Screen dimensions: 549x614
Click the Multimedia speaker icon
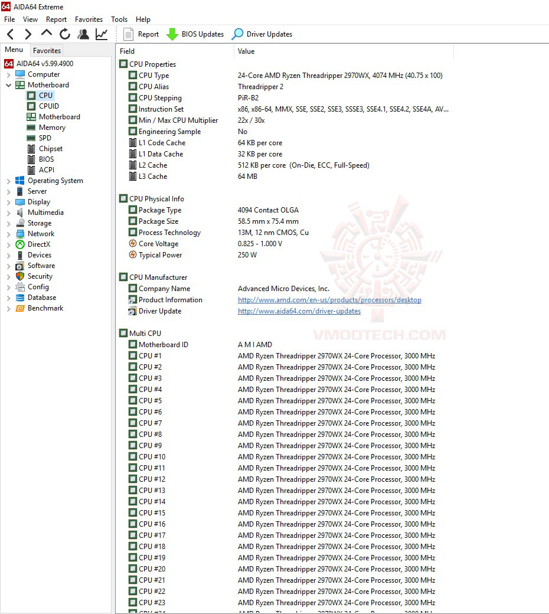20,212
